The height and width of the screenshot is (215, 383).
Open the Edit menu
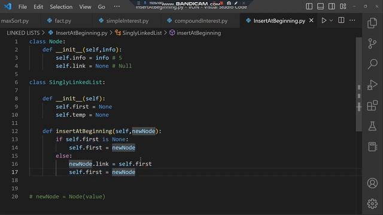38,7
